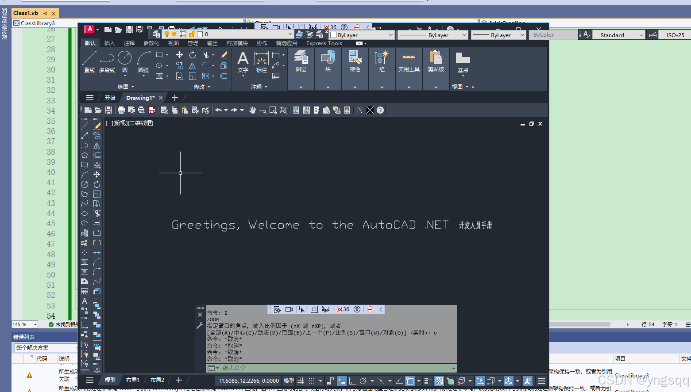The image size is (691, 392).
Task: Expand the 绘图 Draw panel
Action: click(x=126, y=87)
